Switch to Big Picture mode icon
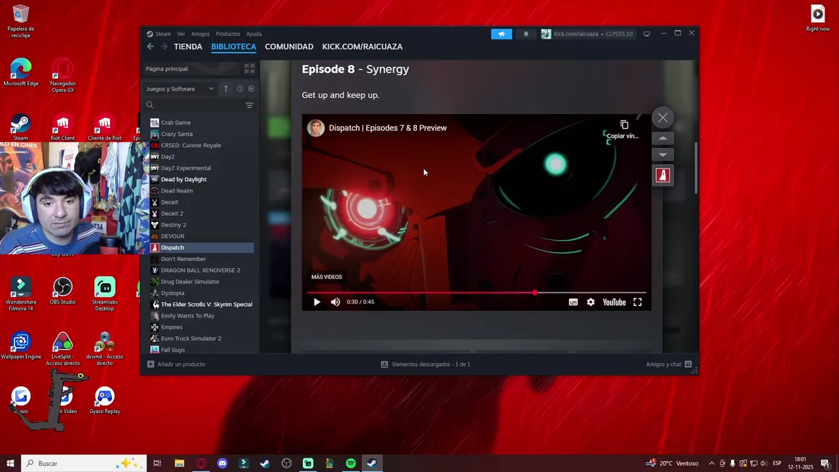 pos(646,34)
